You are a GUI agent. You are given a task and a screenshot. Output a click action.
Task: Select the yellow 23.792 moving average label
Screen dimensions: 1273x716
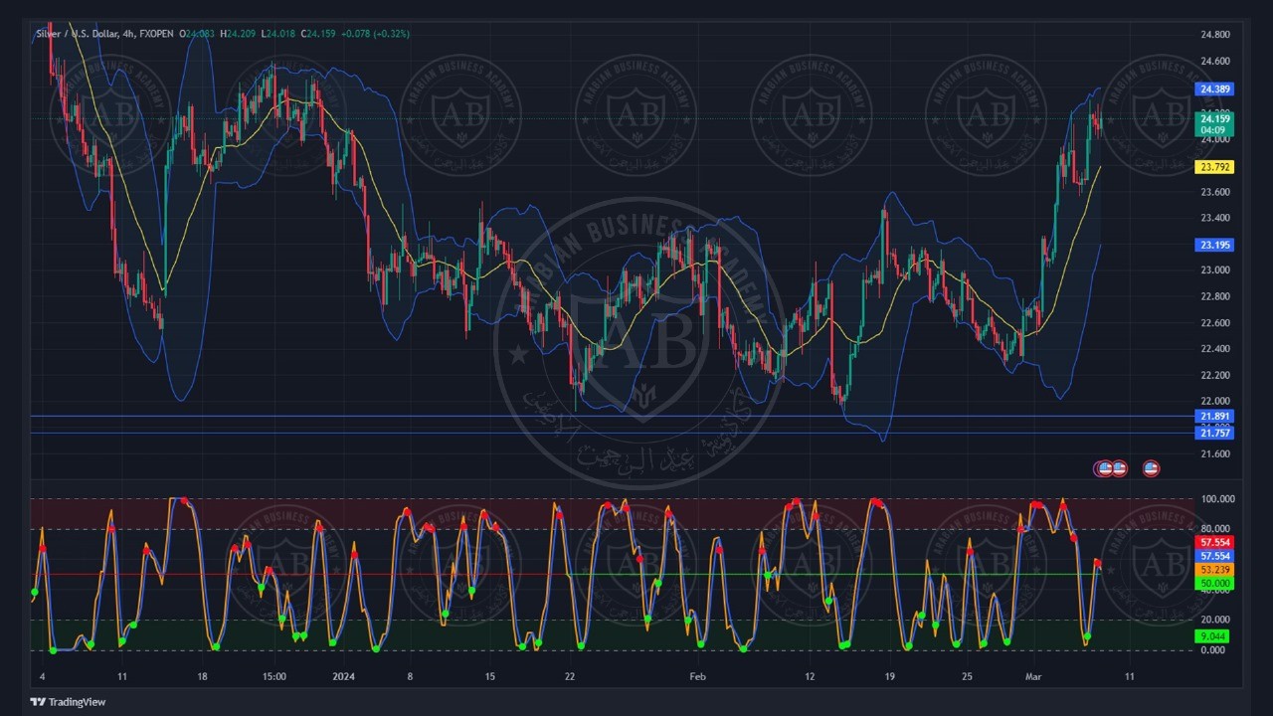(1215, 167)
